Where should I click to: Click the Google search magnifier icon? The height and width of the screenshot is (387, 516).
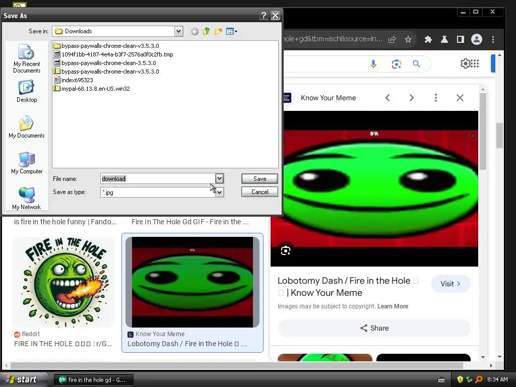pyautogui.click(x=416, y=64)
